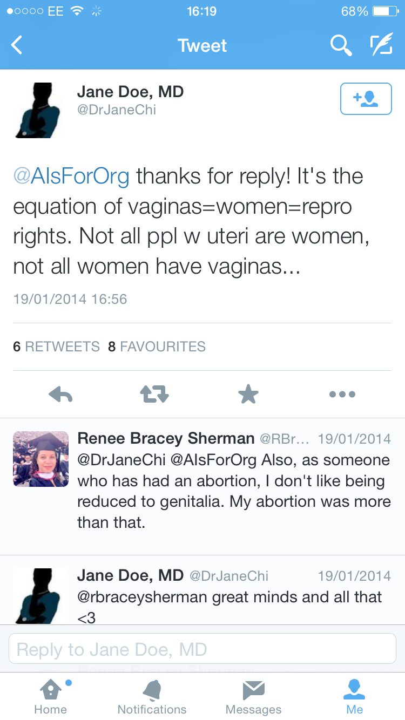Open the 8 favourites list
The image size is (405, 720).
coord(157,347)
